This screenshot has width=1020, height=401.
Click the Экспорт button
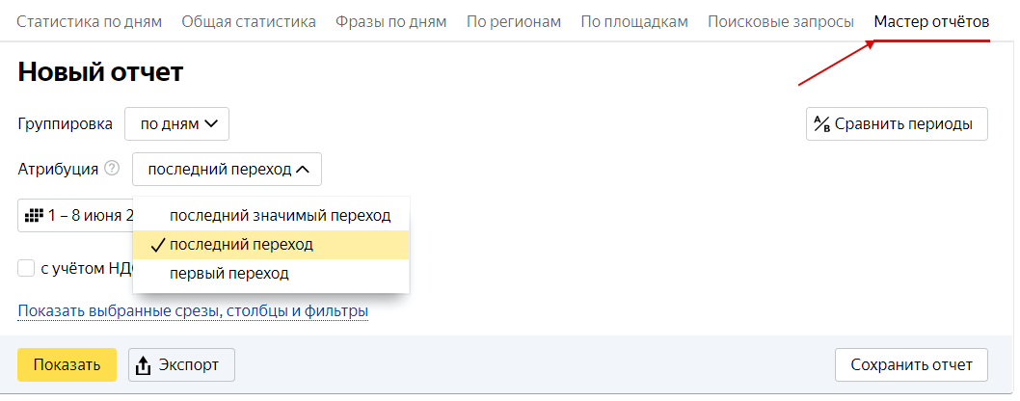[181, 364]
